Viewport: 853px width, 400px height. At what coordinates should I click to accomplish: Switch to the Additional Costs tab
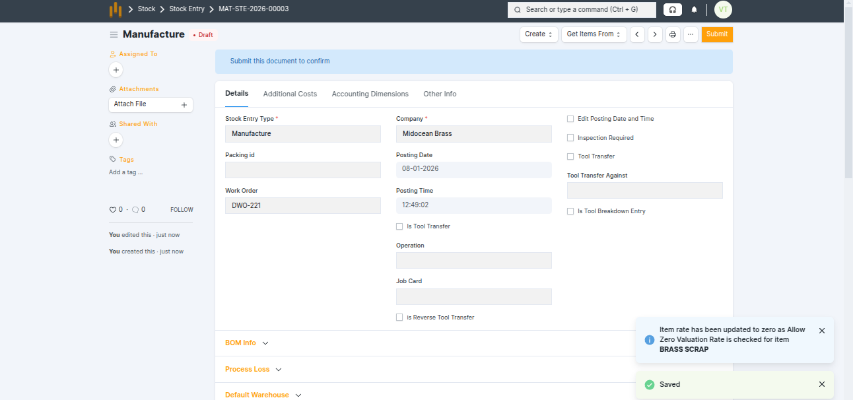(x=290, y=94)
